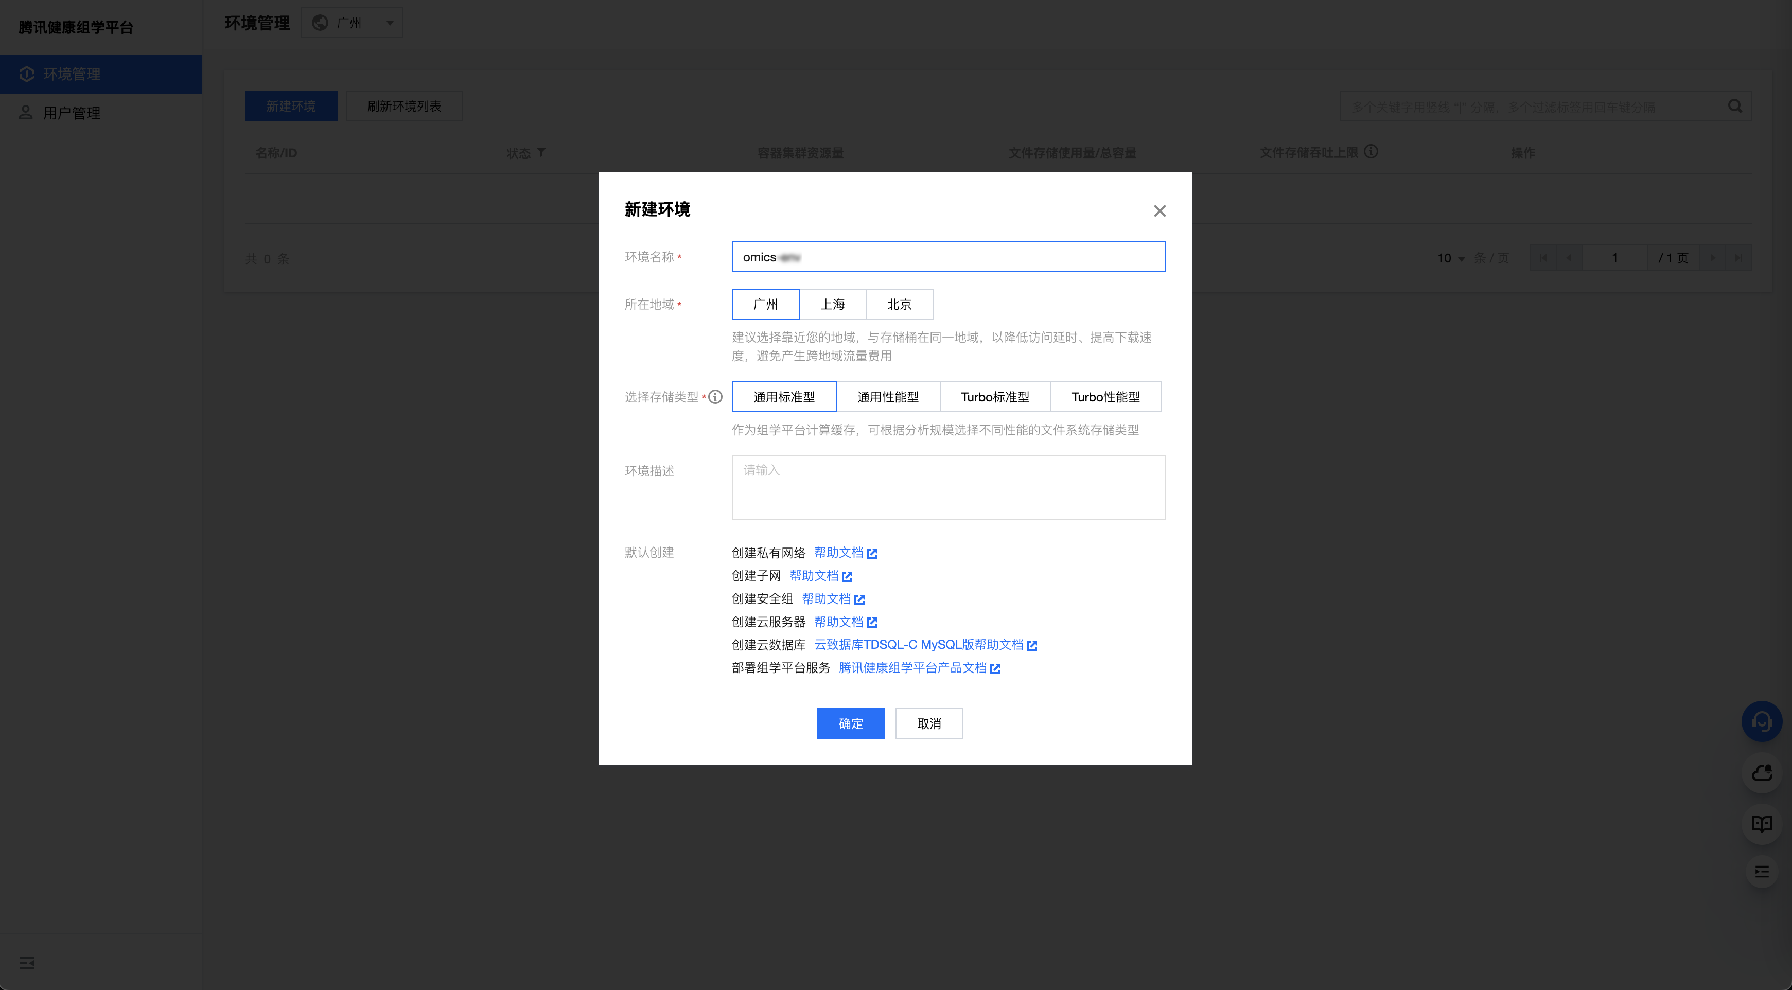Viewport: 1792px width, 990px height.
Task: Open 环境管理 in the sidebar
Action: point(101,74)
